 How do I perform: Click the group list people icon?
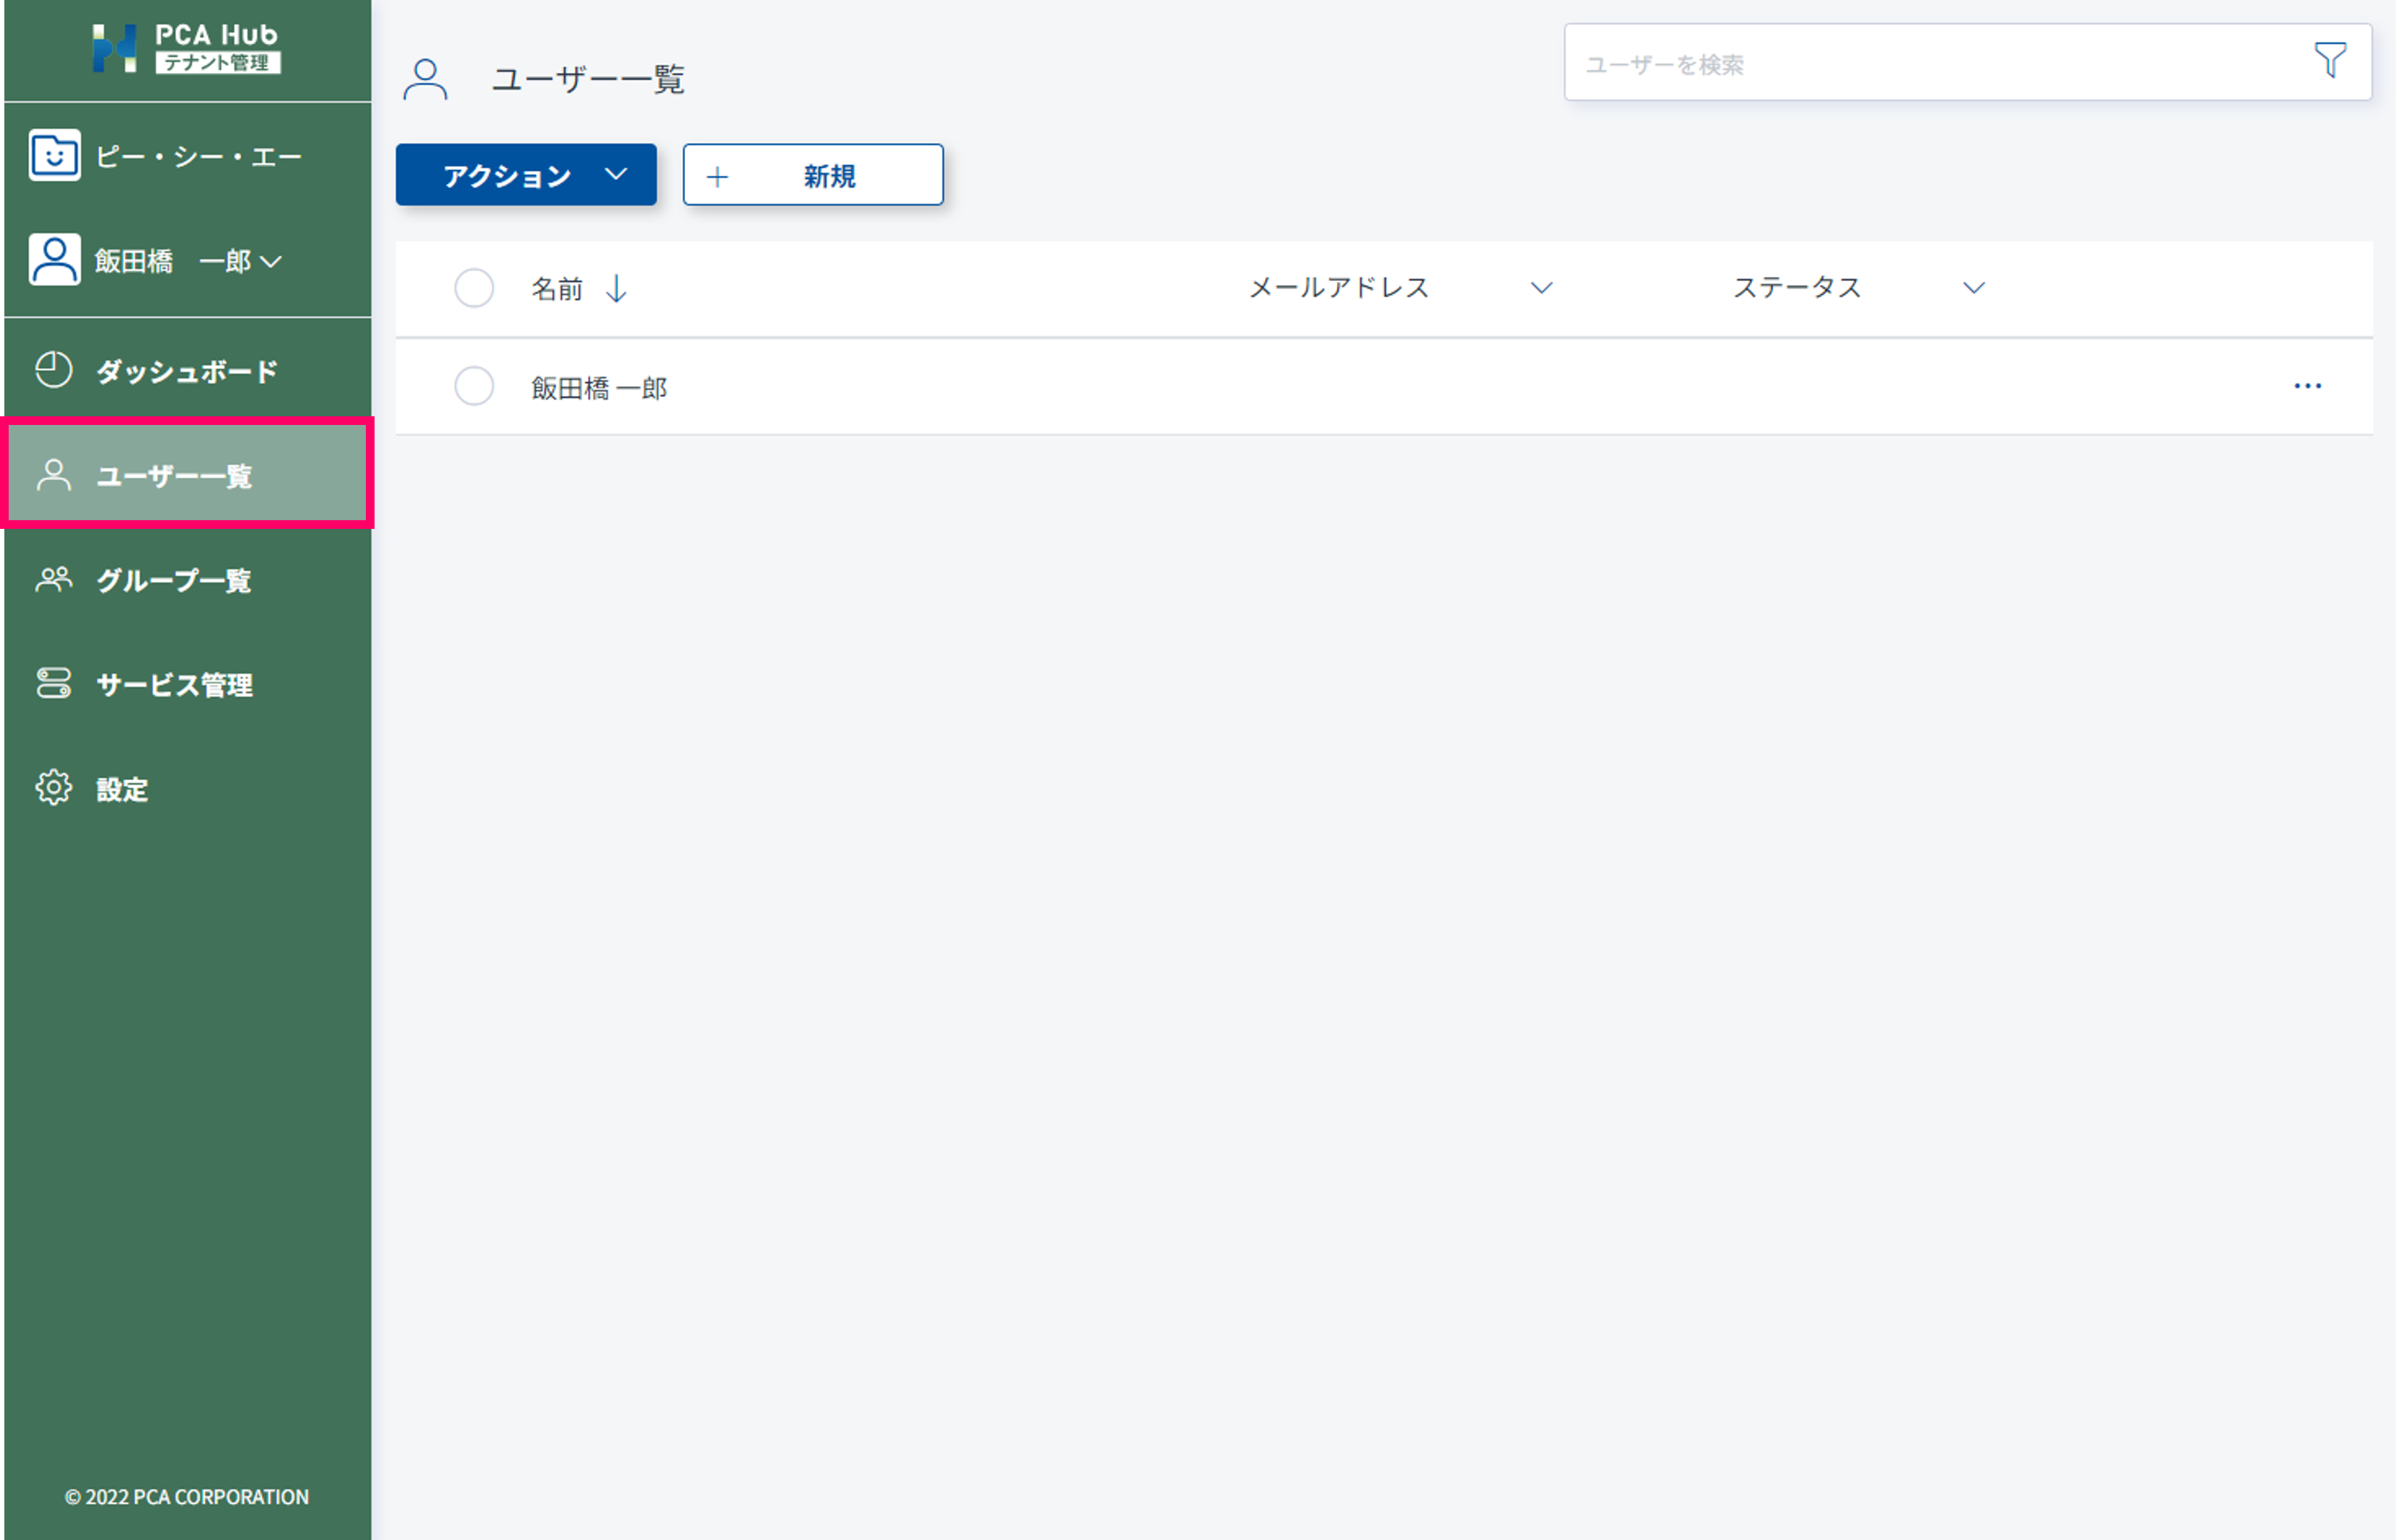pyautogui.click(x=54, y=579)
